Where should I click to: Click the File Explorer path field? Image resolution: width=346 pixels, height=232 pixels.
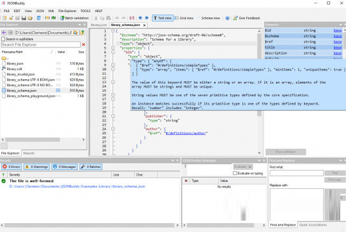point(44,32)
